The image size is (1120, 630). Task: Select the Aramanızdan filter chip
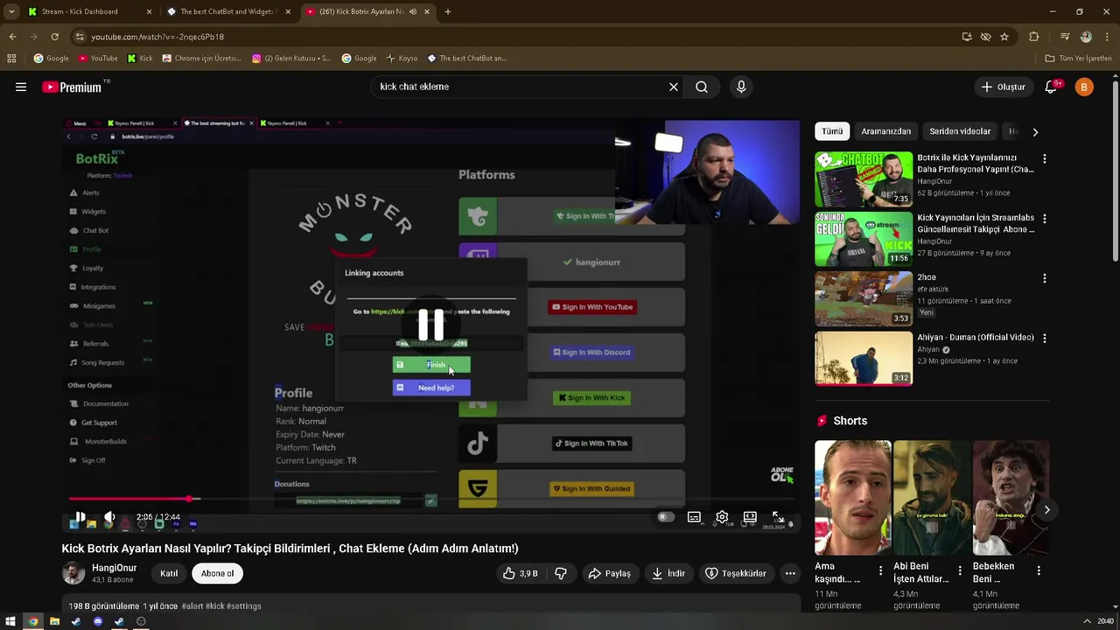[x=885, y=131]
